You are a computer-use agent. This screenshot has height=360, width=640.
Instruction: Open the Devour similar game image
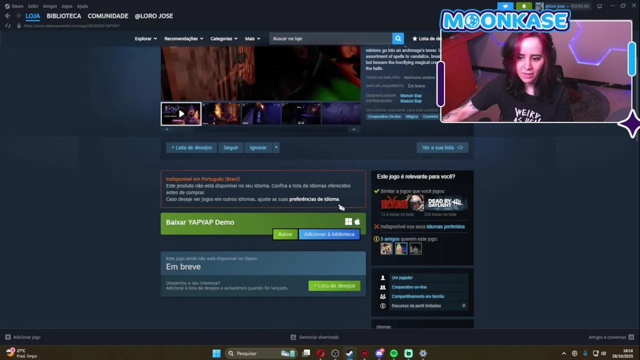pos(402,203)
